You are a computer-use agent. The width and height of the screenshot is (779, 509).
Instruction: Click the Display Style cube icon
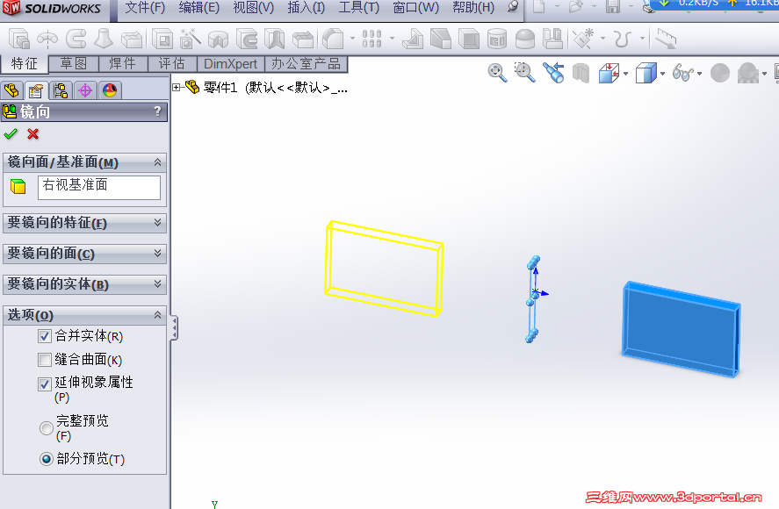(x=646, y=73)
